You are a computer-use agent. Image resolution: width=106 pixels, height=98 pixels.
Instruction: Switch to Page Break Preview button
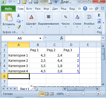pyautogui.click(x=52, y=94)
